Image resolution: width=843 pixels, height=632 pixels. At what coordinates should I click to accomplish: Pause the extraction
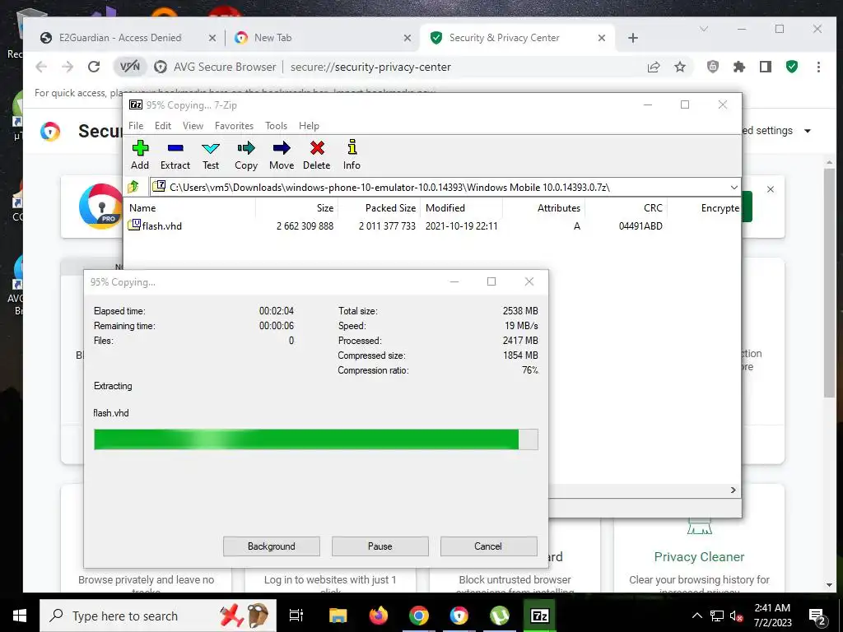coord(380,546)
